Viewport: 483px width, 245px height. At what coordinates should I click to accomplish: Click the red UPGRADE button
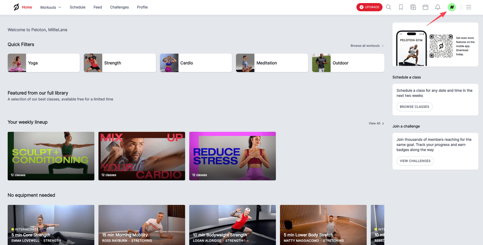coord(369,7)
